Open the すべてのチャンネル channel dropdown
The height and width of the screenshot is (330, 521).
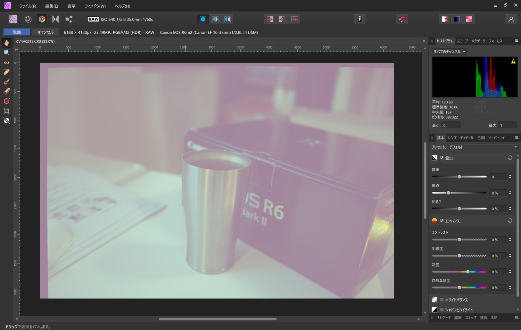point(449,51)
